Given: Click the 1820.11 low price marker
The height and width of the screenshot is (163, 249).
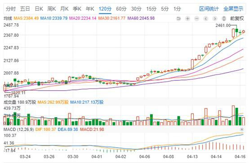Looking at the screenshot, I should pos(18,93).
